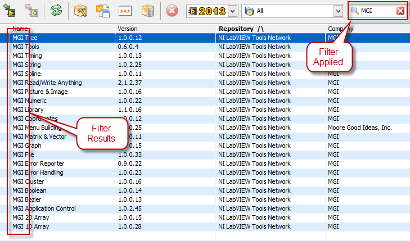Click the red cancel X toolbar icon
Screen dimensions: 410x241
pyautogui.click(x=172, y=11)
